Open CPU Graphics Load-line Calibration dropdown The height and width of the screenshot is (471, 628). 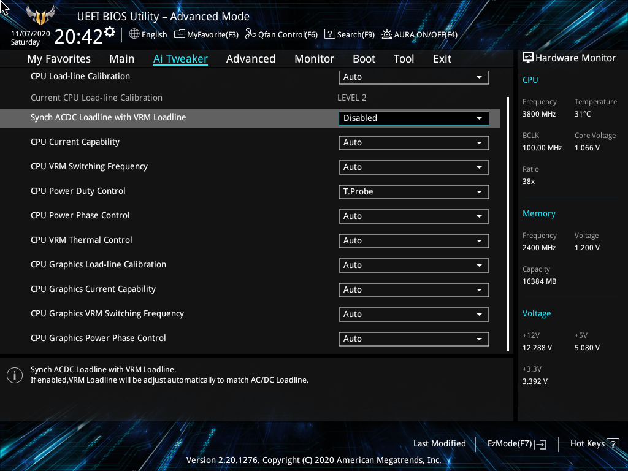tap(414, 265)
